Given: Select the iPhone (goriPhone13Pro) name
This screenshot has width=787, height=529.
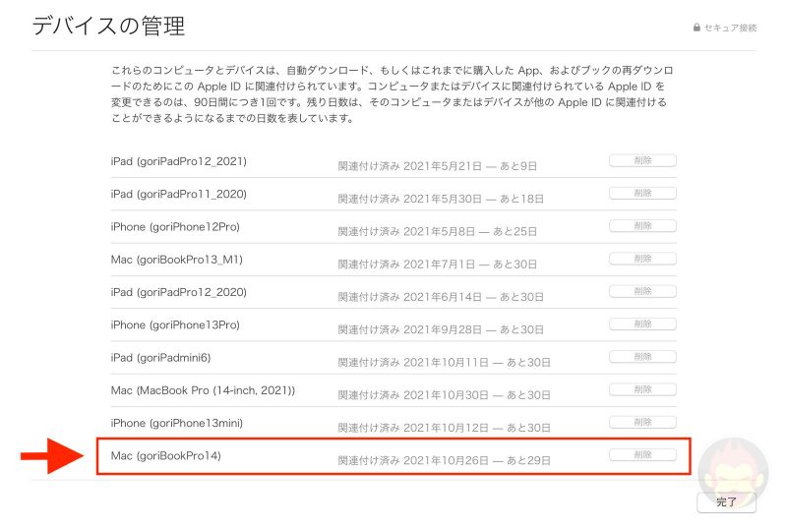Looking at the screenshot, I should (175, 325).
